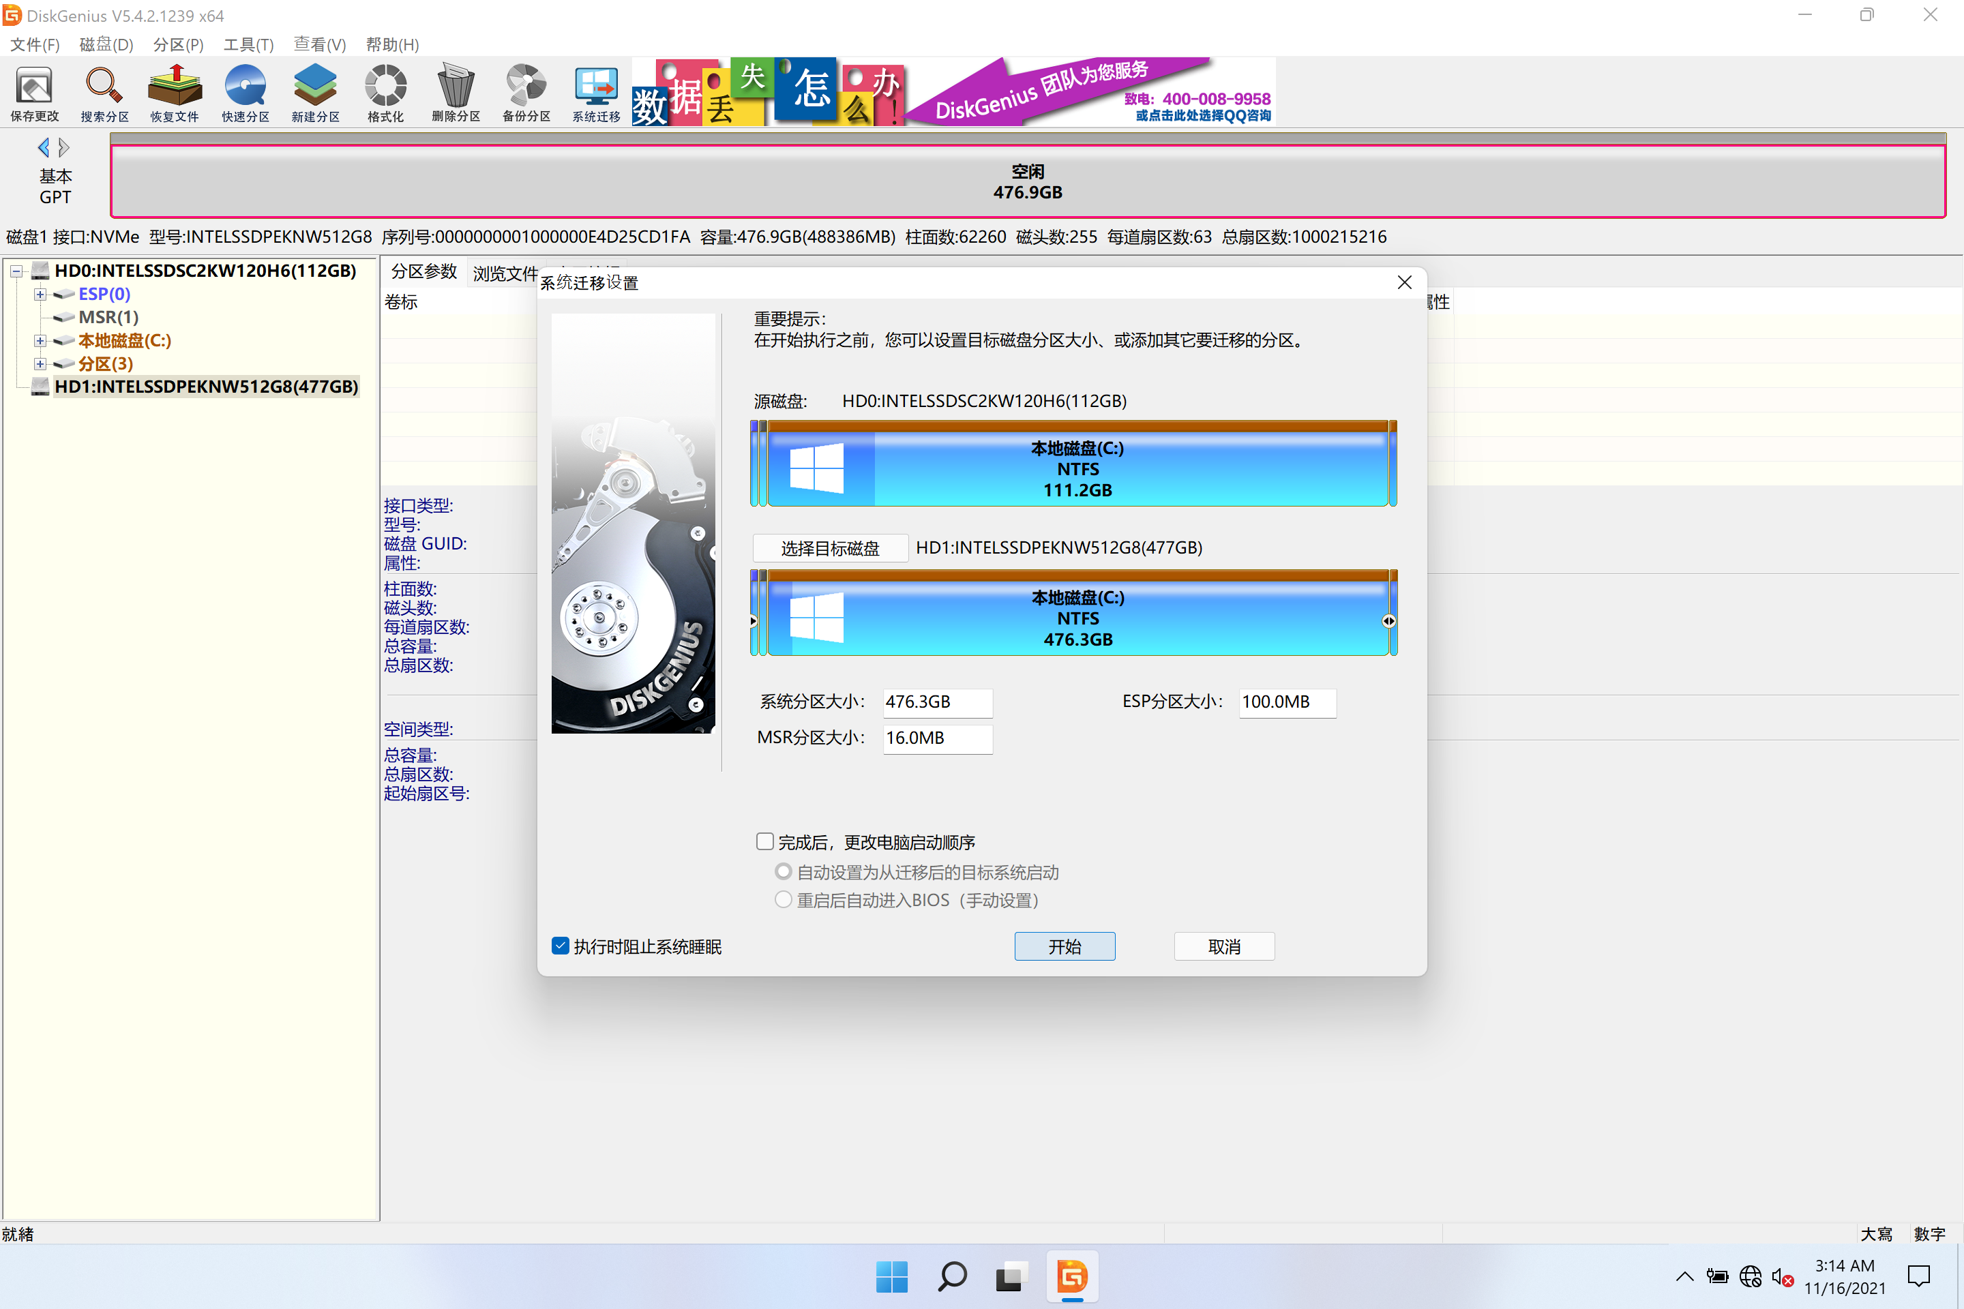This screenshot has width=1964, height=1309.
Task: Go to next disk with right arrow
Action: coord(64,148)
